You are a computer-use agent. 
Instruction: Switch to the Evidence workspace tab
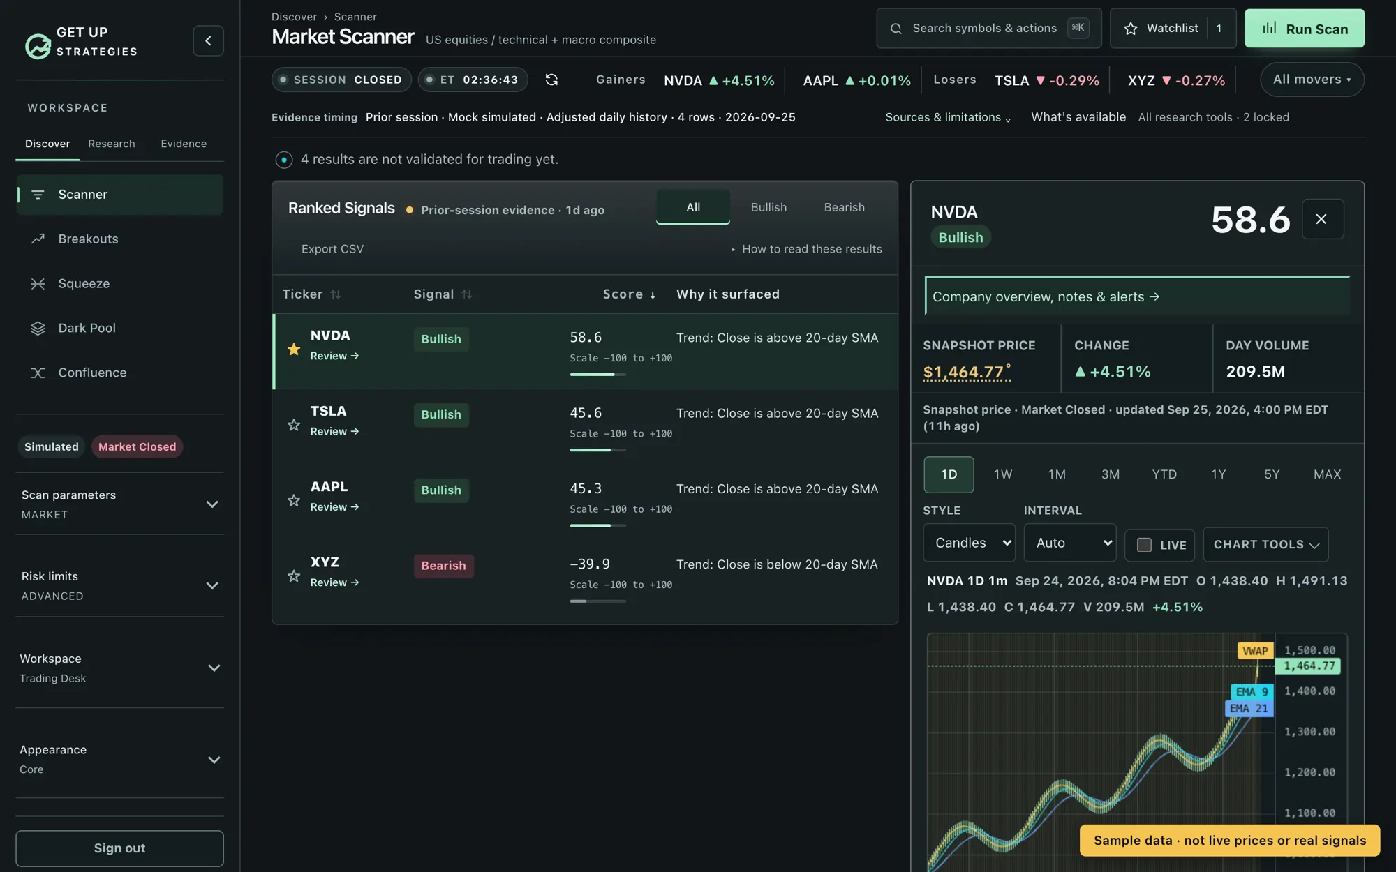coord(184,144)
